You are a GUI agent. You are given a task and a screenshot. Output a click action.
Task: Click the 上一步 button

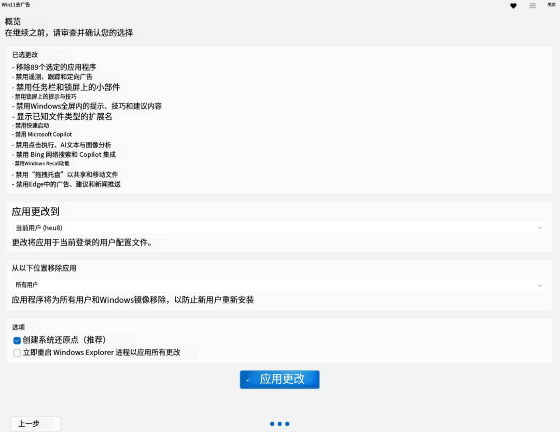click(35, 424)
